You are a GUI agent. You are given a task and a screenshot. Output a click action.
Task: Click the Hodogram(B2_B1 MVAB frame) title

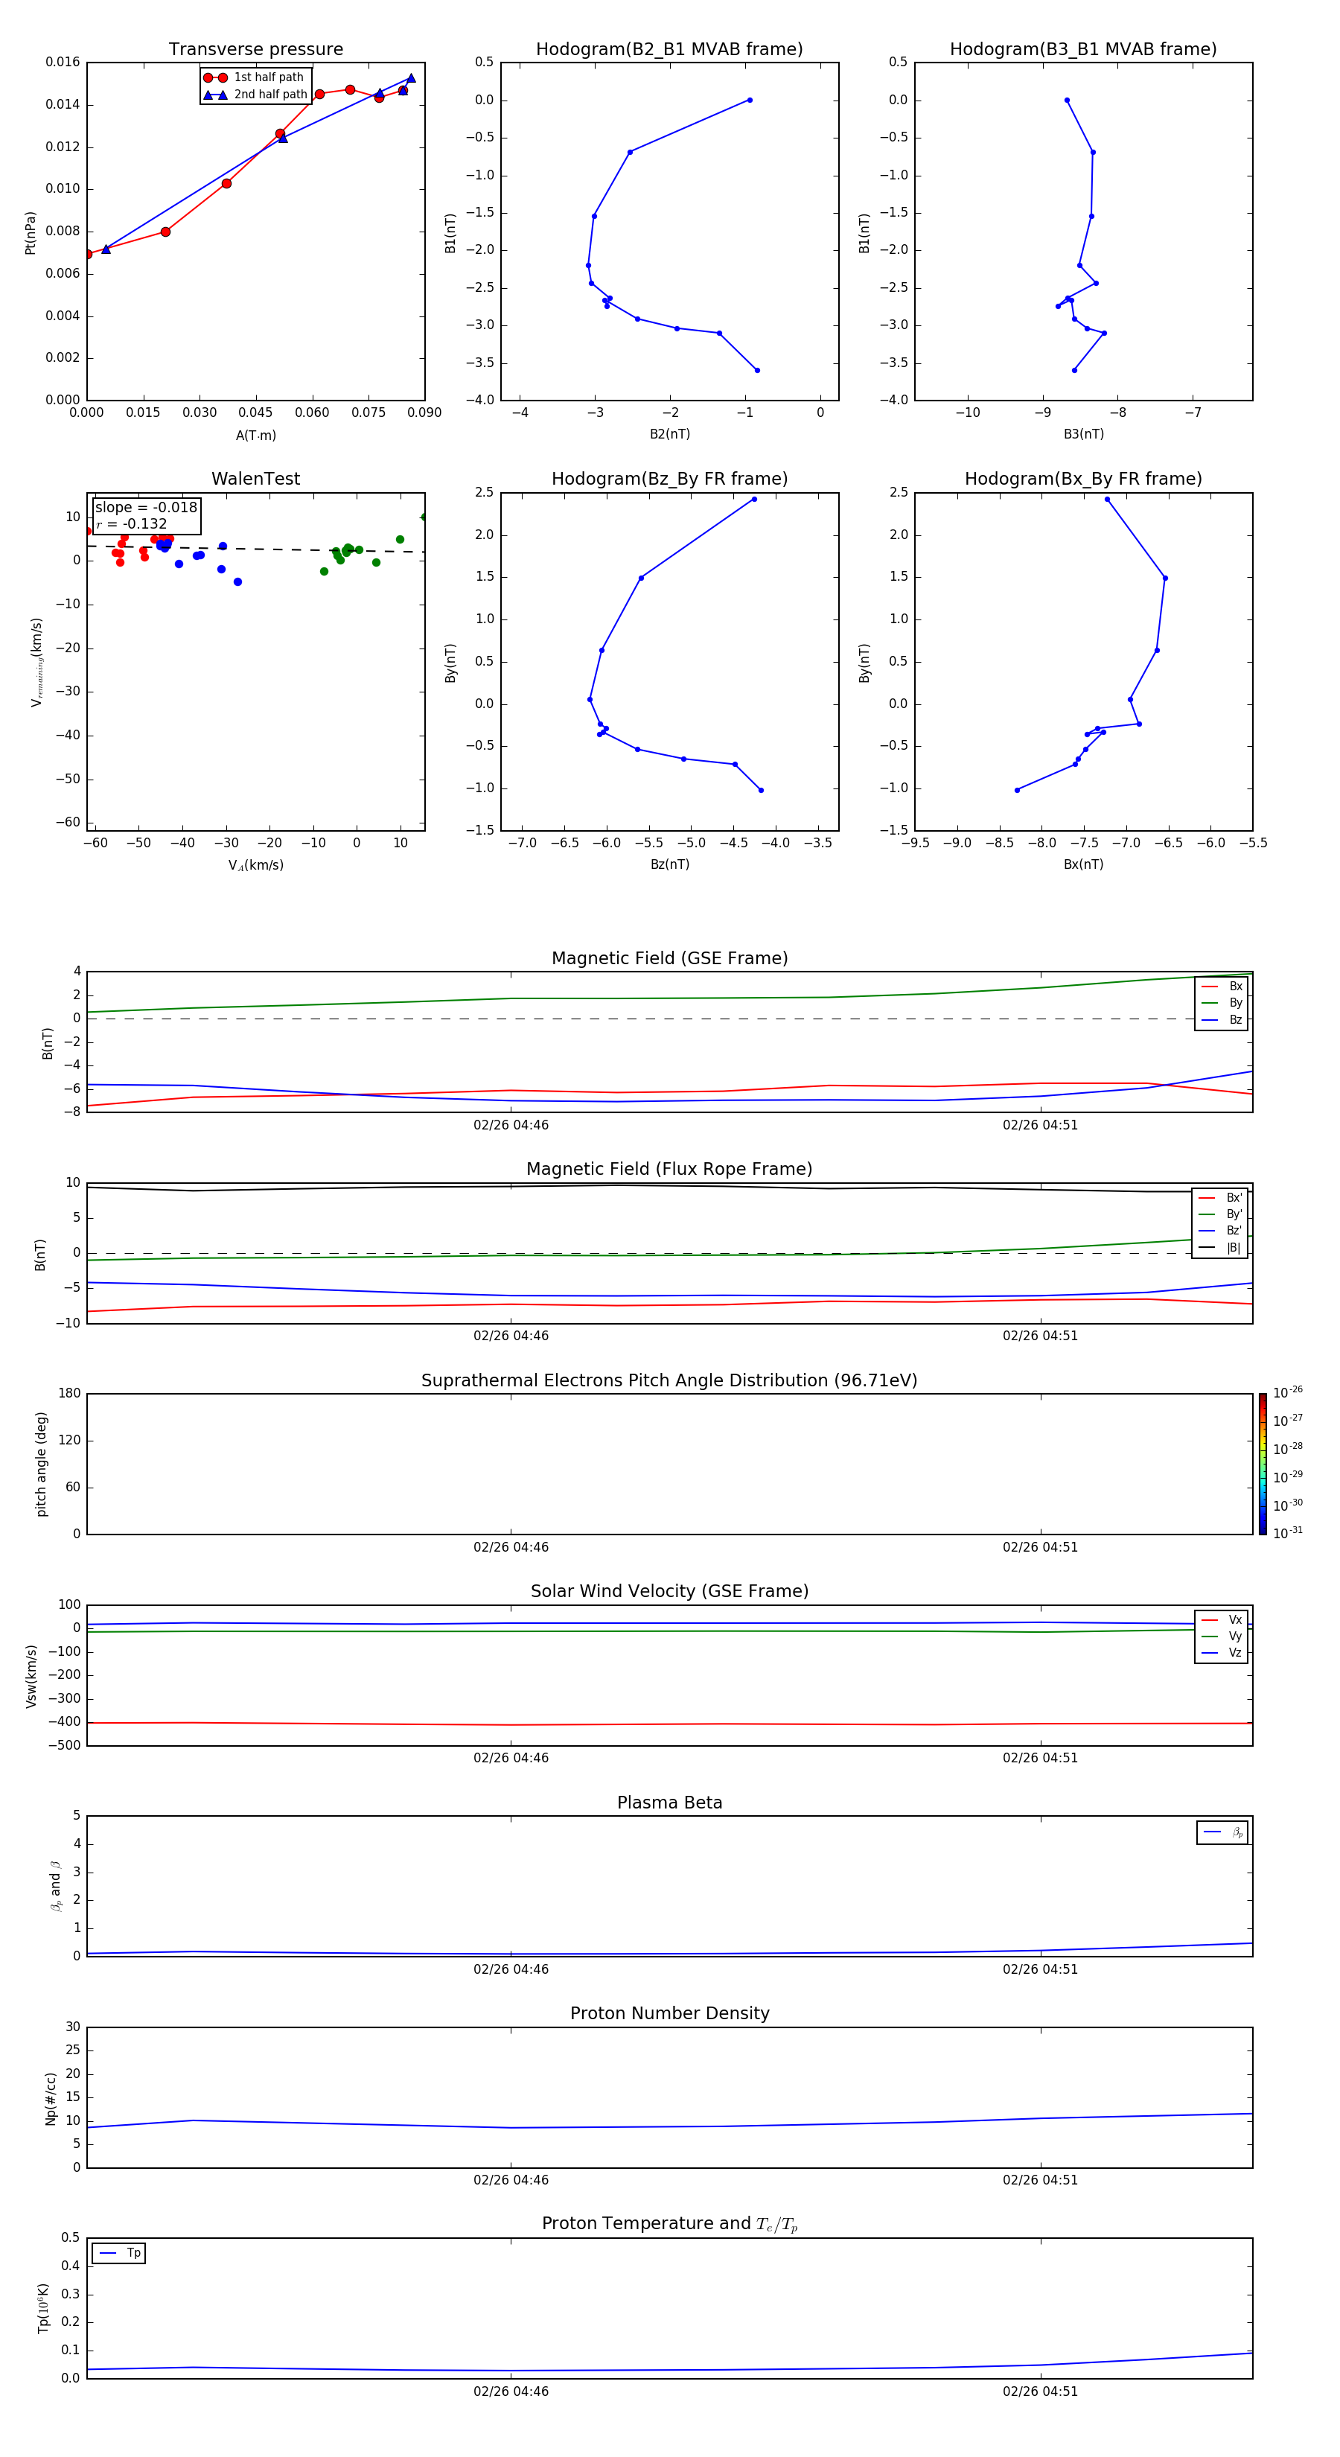pos(669,50)
